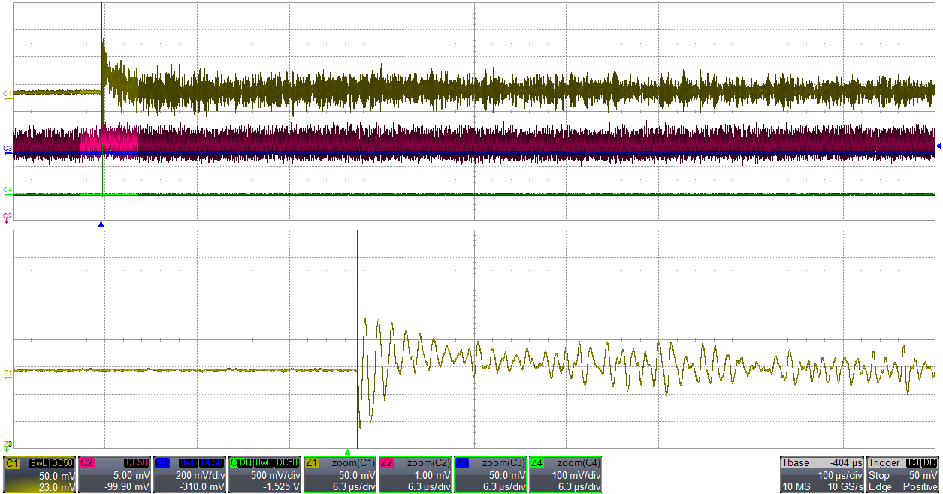Open the C4 channel descriptor box

point(264,475)
